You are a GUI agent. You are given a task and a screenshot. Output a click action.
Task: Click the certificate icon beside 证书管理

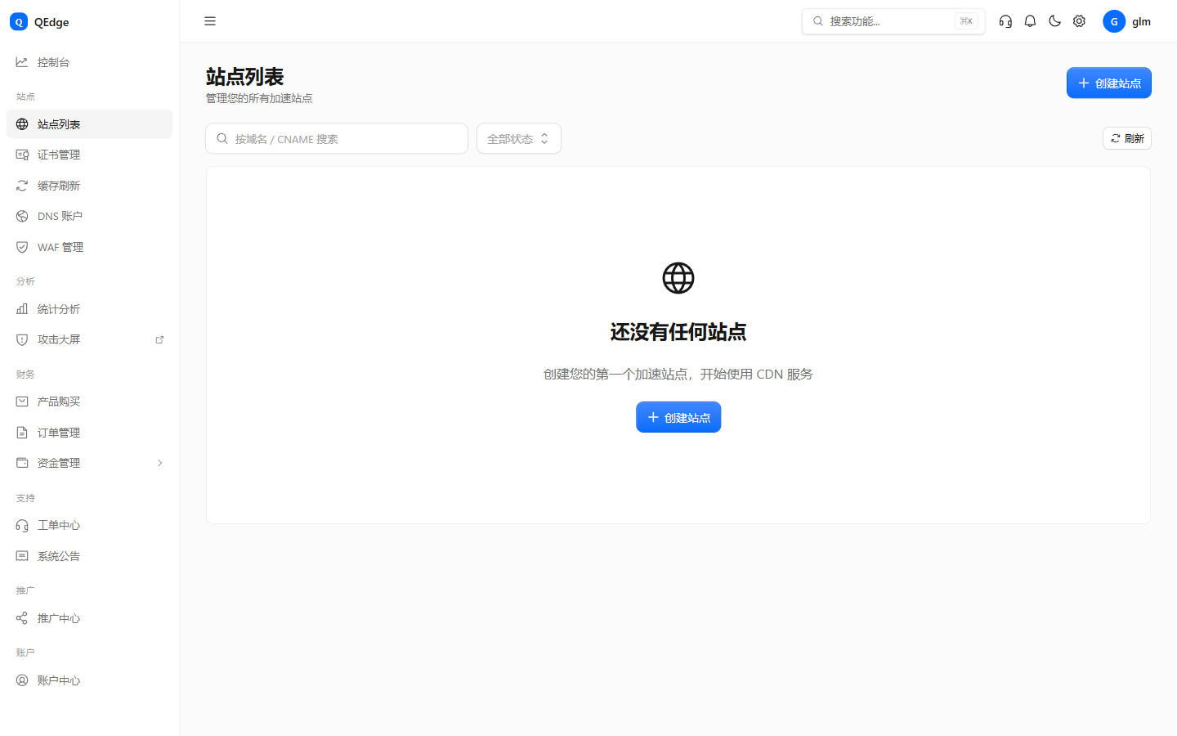click(x=22, y=155)
